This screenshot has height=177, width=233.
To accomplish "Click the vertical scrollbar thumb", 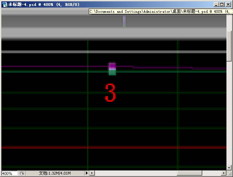I will (x=229, y=46).
